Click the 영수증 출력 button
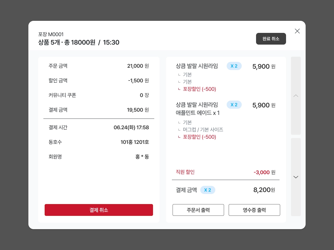 [254, 210]
